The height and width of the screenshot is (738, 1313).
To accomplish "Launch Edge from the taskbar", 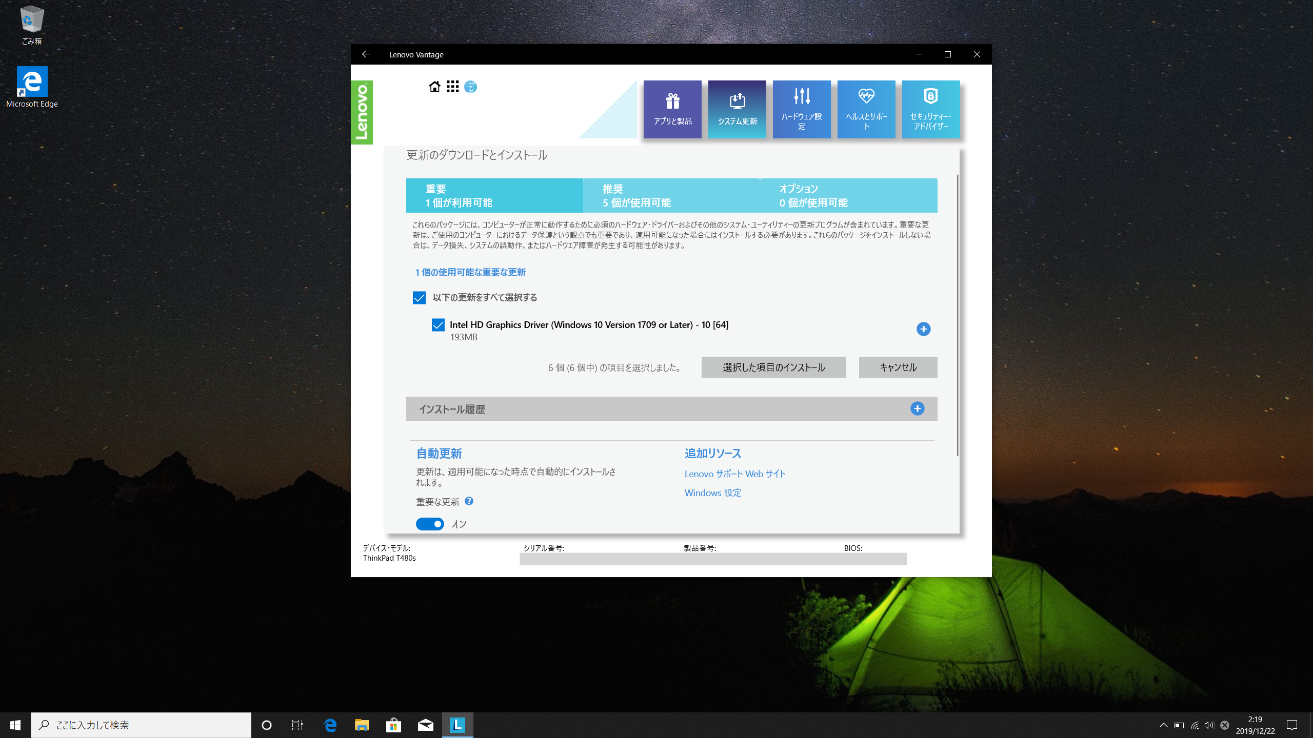I will click(x=330, y=725).
